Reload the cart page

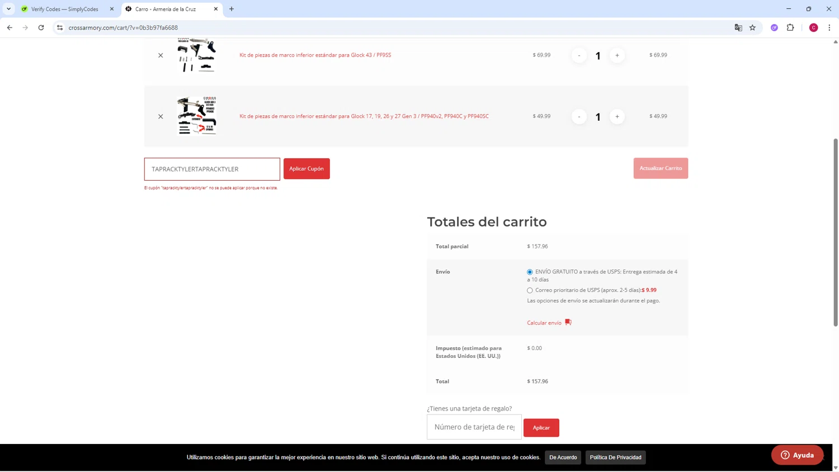[41, 27]
